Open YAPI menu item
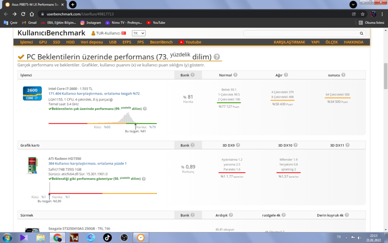This screenshot has height=243, width=388. click(x=315, y=42)
